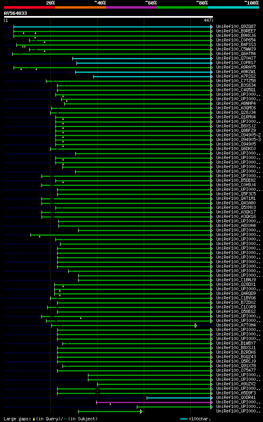263x422 pixels.
Task: Open hit UniRef100_A3QK16
Action: point(236,216)
